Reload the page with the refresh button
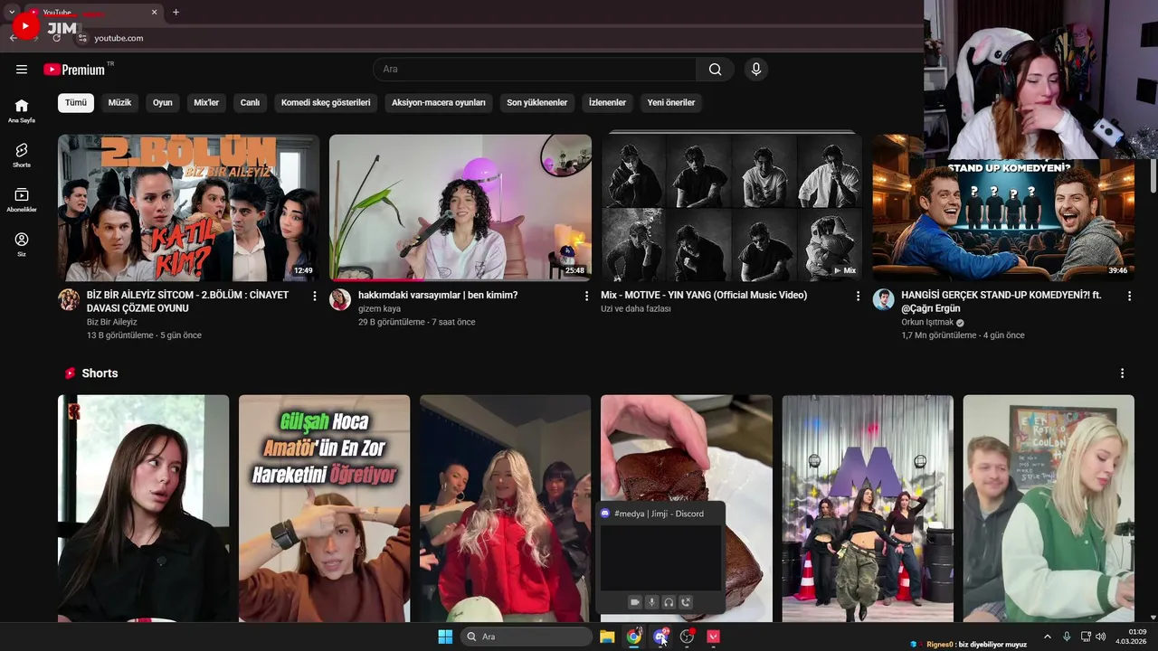Image resolution: width=1158 pixels, height=651 pixels. 57,38
